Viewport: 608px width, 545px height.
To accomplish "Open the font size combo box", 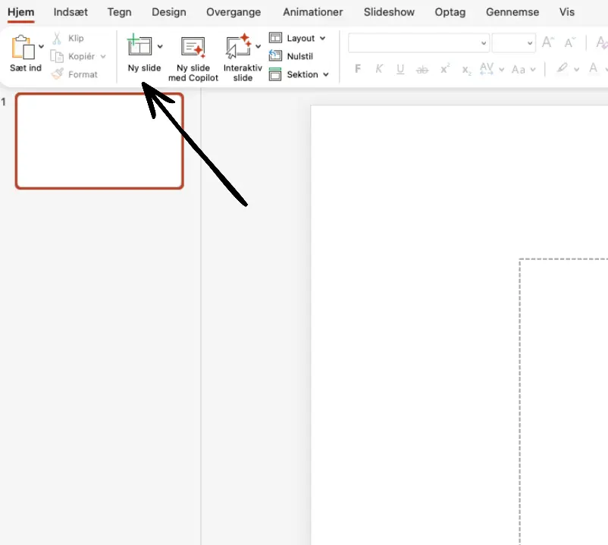I will pyautogui.click(x=514, y=42).
